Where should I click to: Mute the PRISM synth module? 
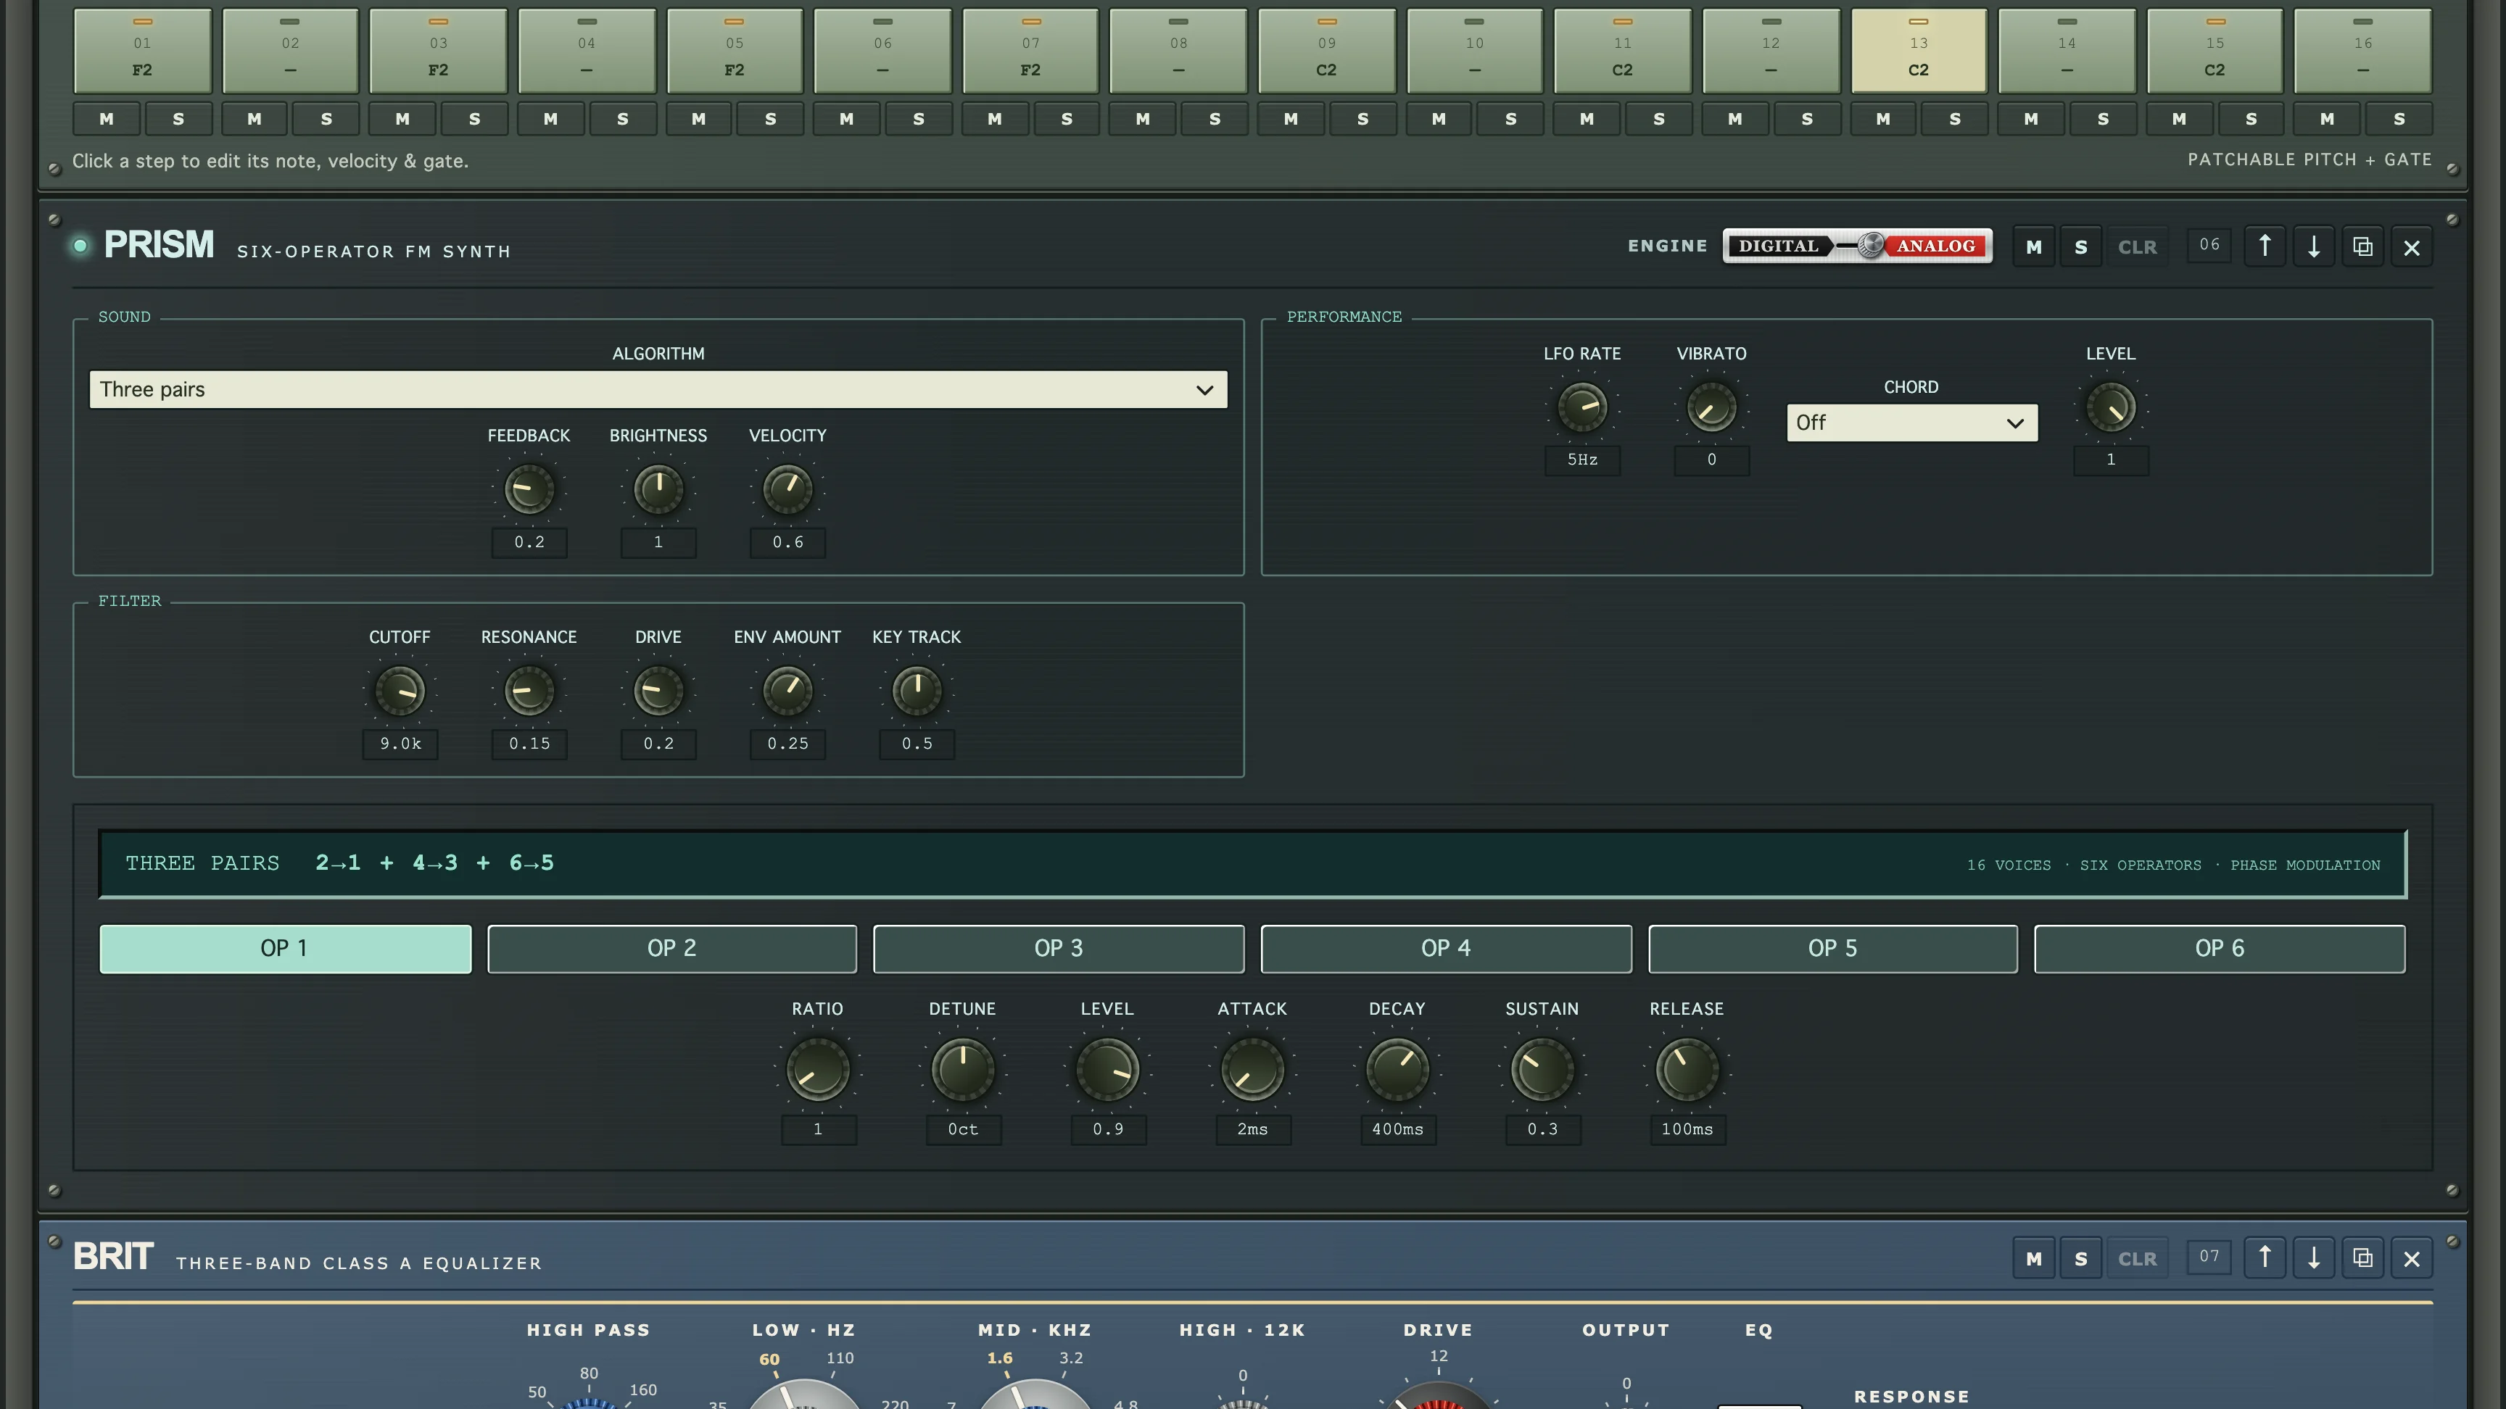(x=2033, y=246)
